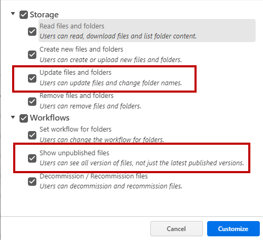
Task: Collapse the Storage section triangle
Action: coord(13,14)
